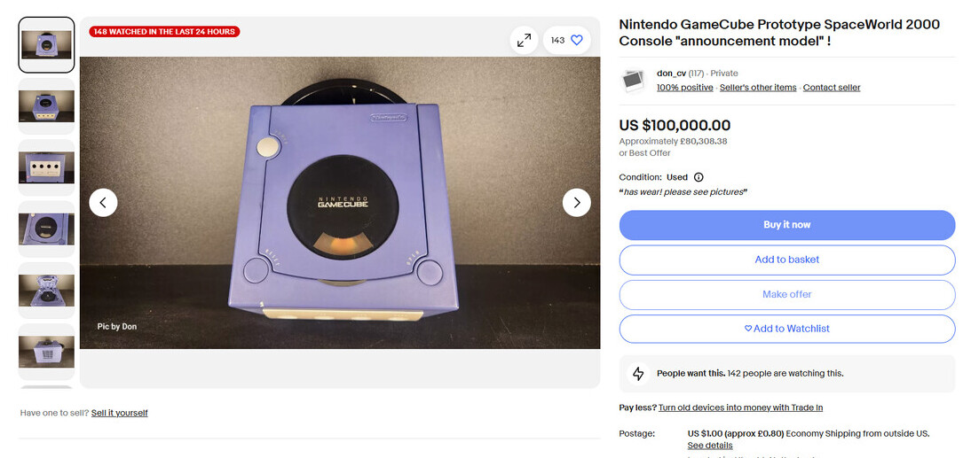This screenshot has width=963, height=458.
Task: Select the first GameCube thumbnail
Action: click(47, 45)
